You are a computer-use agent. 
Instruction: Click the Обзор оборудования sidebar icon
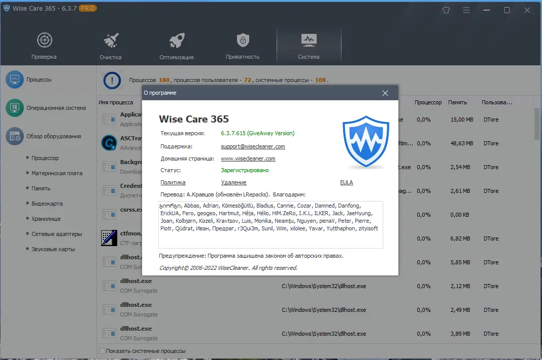coord(15,136)
